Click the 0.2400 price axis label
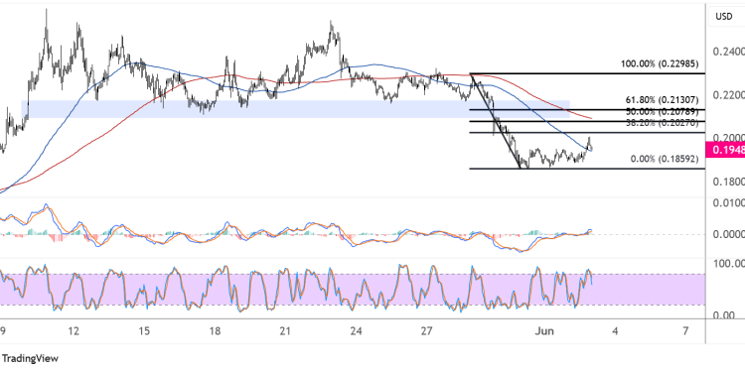745x372 pixels. pos(729,52)
